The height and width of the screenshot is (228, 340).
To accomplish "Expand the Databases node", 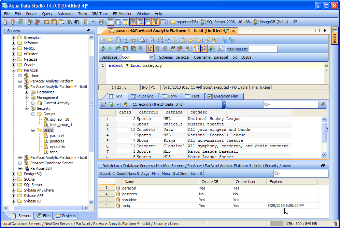I will tap(26, 92).
